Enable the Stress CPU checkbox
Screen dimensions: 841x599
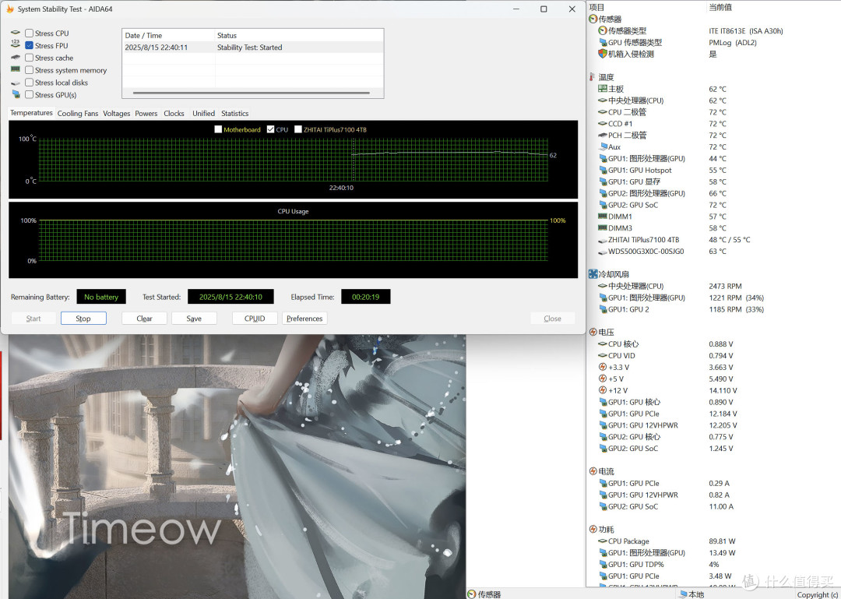[x=30, y=33]
